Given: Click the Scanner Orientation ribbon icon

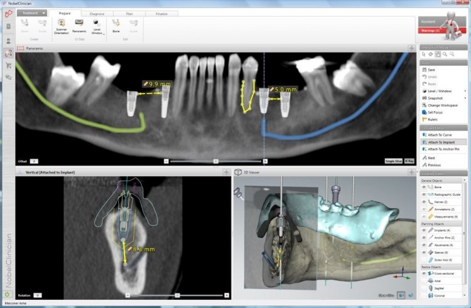Looking at the screenshot, I should tap(62, 26).
